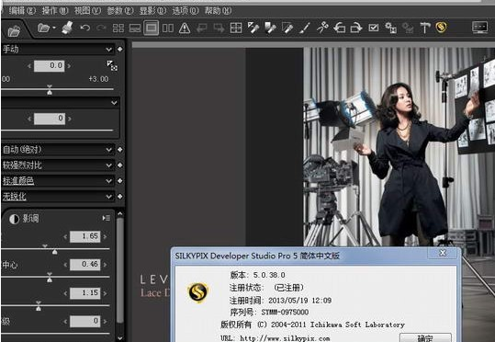Click the yellow SILKYPIX logo toolbar icon
495x342 pixels.
442,28
